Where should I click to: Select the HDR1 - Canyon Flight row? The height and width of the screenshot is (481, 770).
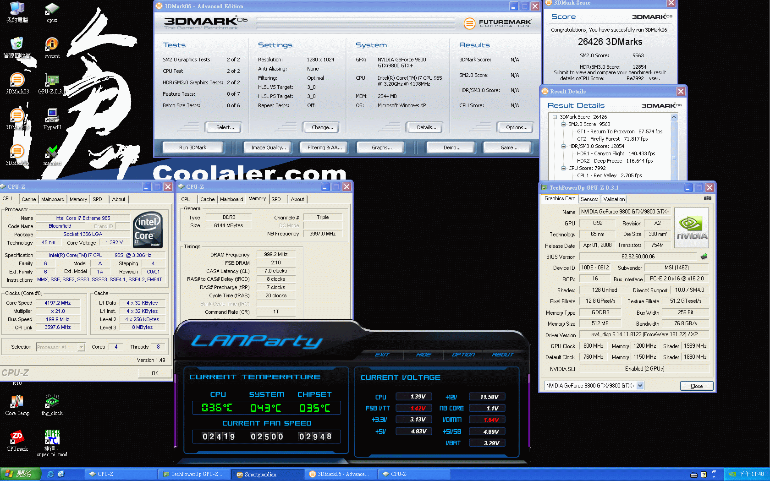(x=616, y=153)
